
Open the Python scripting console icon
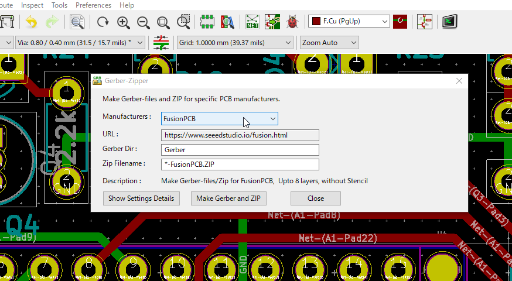click(450, 22)
